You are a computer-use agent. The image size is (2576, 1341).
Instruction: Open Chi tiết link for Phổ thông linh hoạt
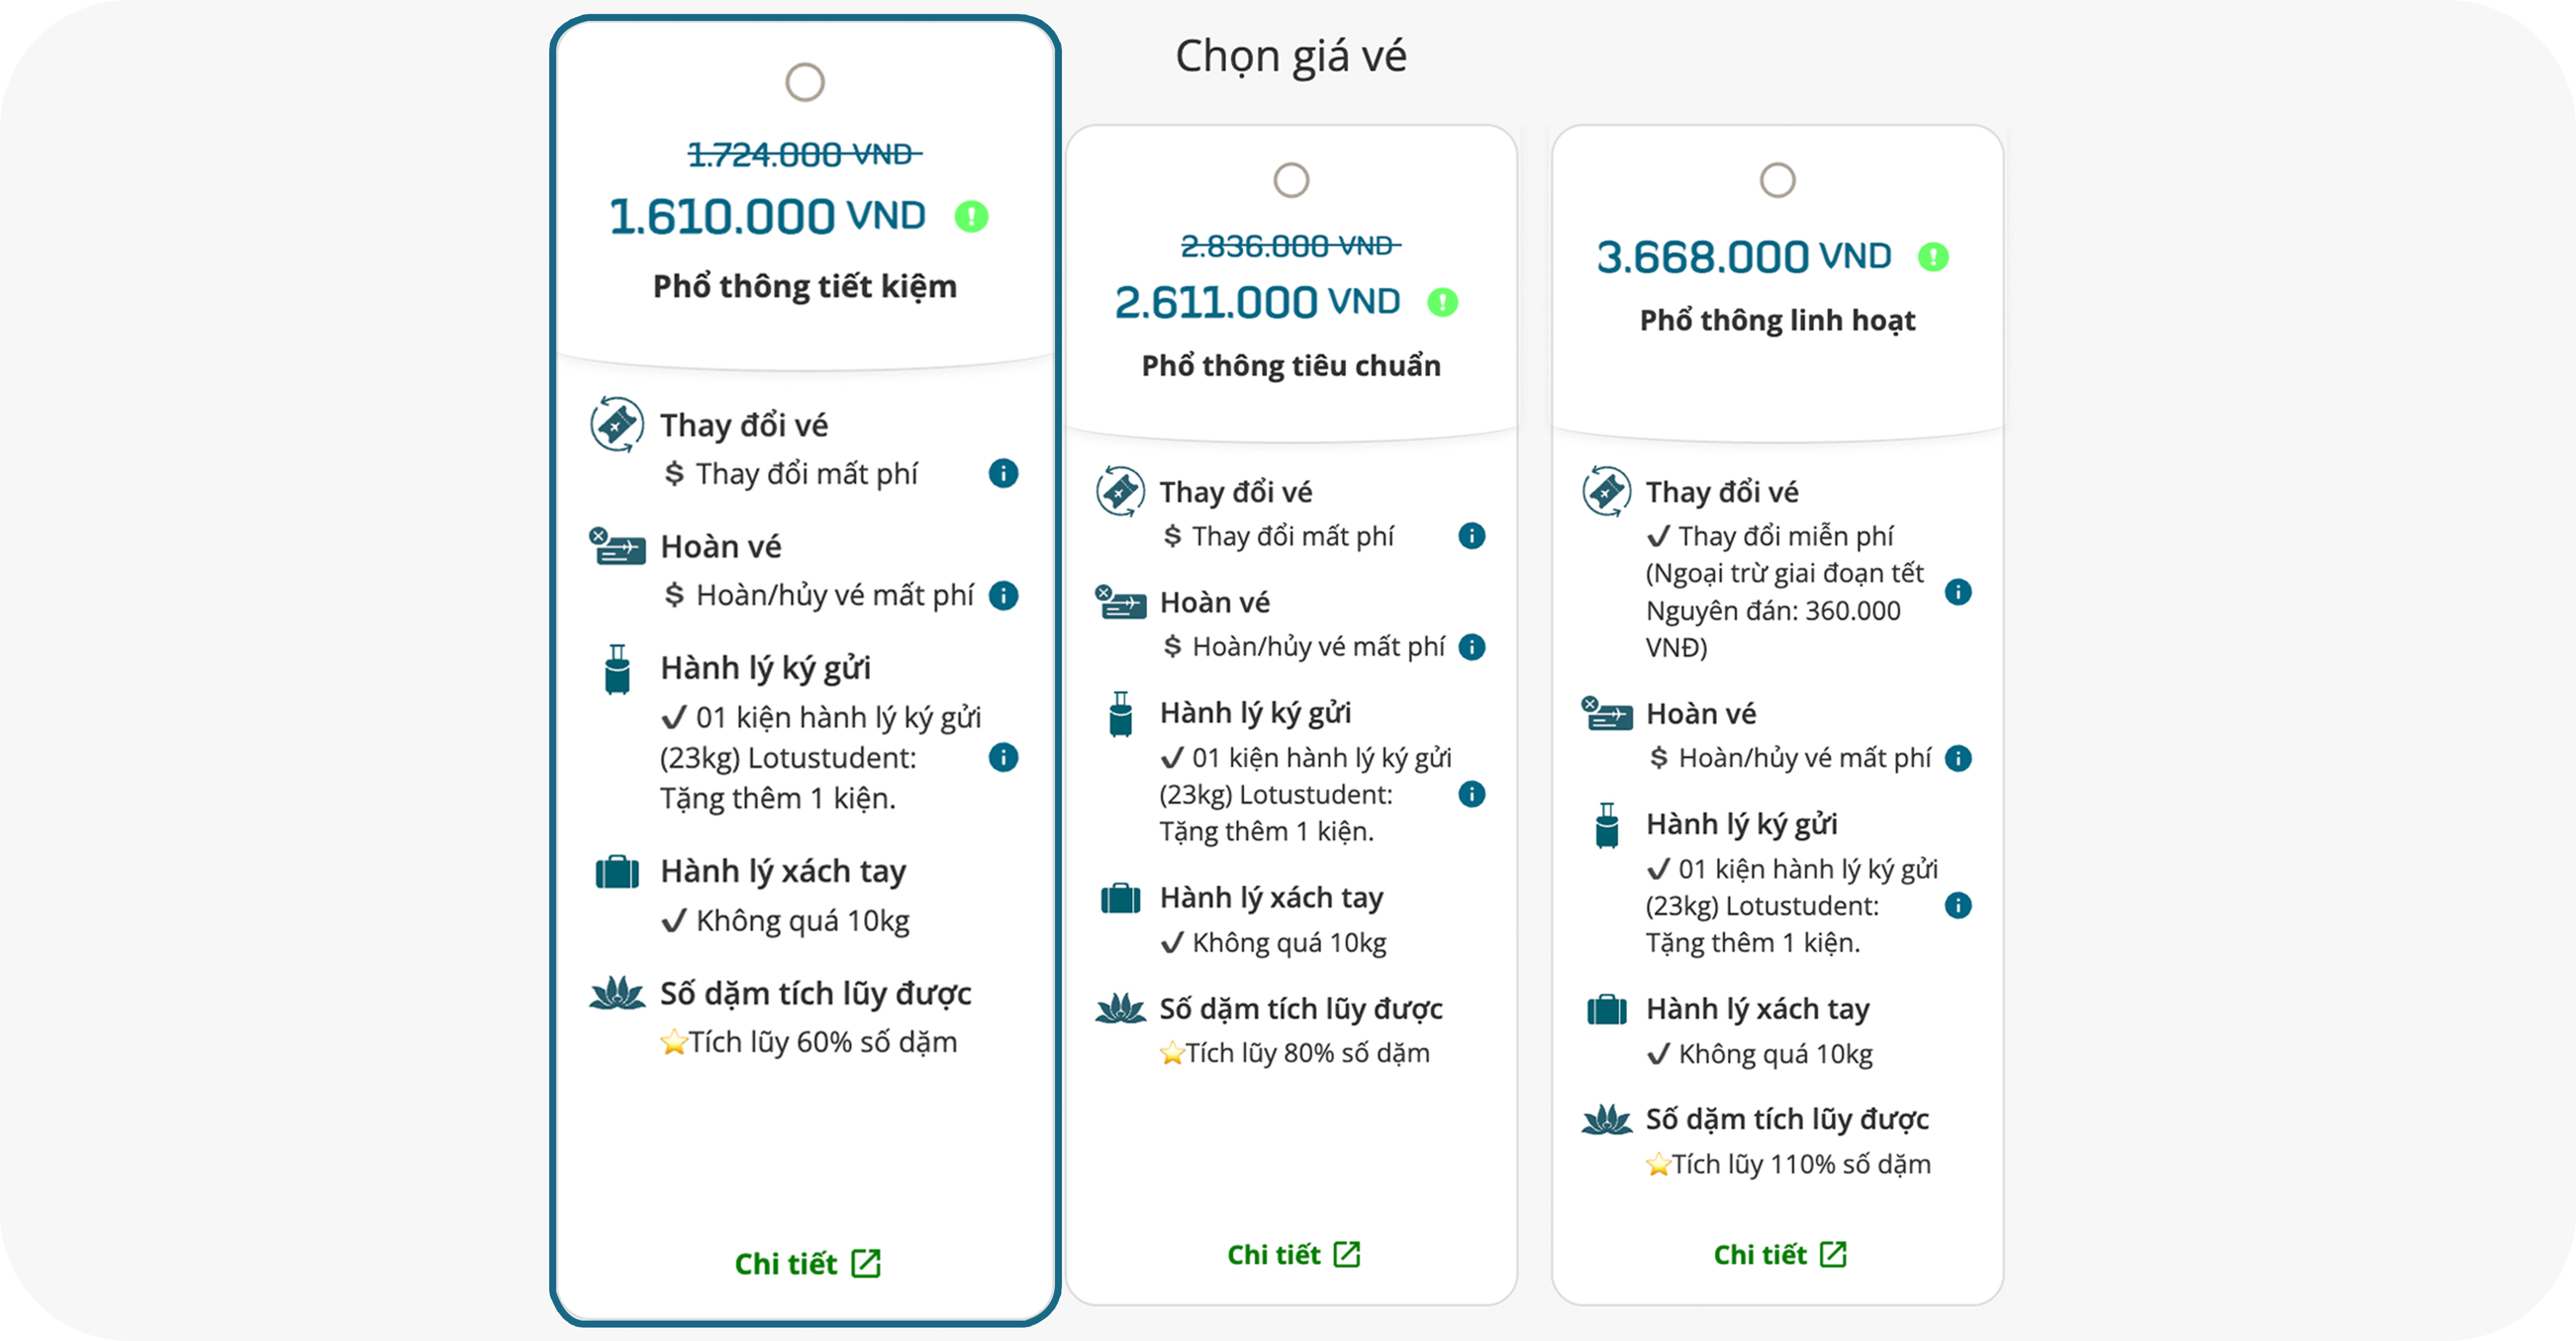[x=1779, y=1255]
